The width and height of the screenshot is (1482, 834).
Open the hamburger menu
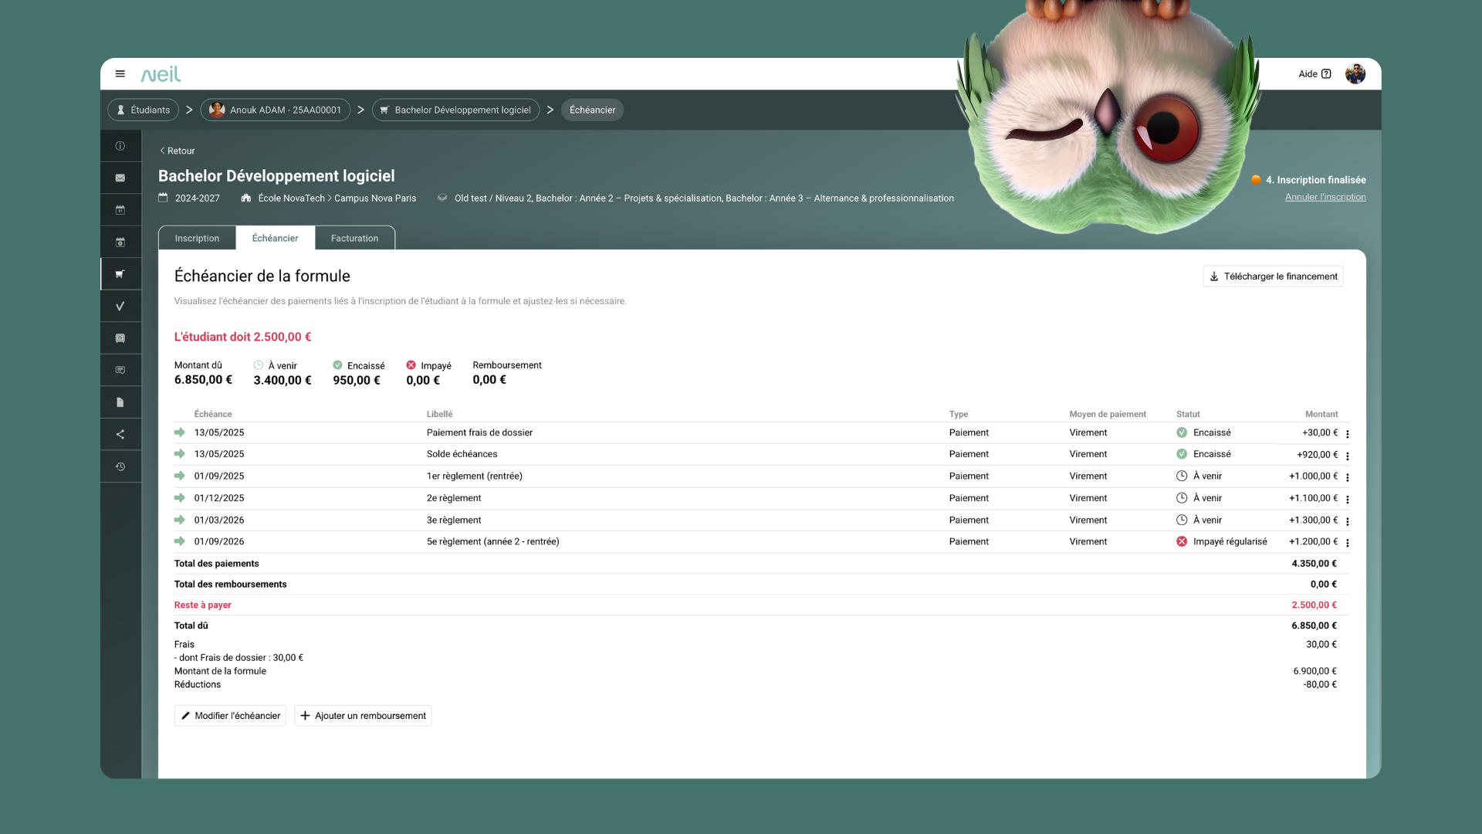pyautogui.click(x=120, y=74)
